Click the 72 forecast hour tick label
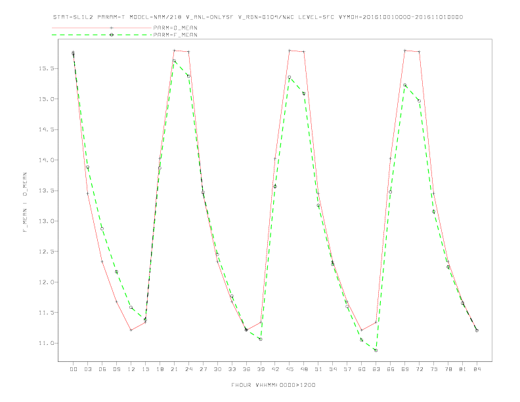 click(x=419, y=369)
